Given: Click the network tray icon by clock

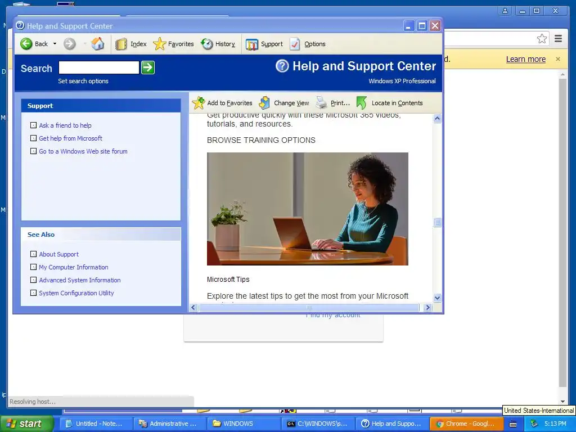Looking at the screenshot, I should pyautogui.click(x=534, y=424).
